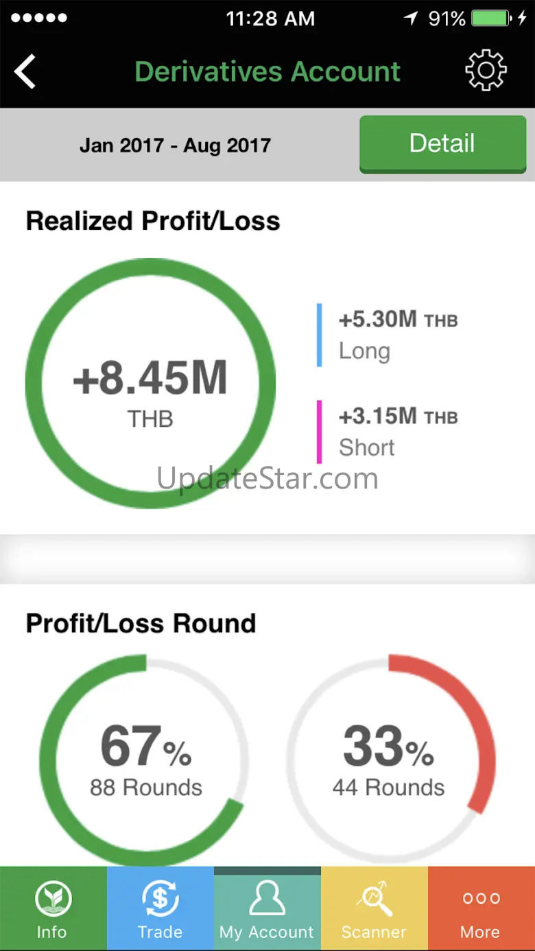Viewport: 535px width, 951px height.
Task: Open the settings gear icon
Action: tap(486, 71)
